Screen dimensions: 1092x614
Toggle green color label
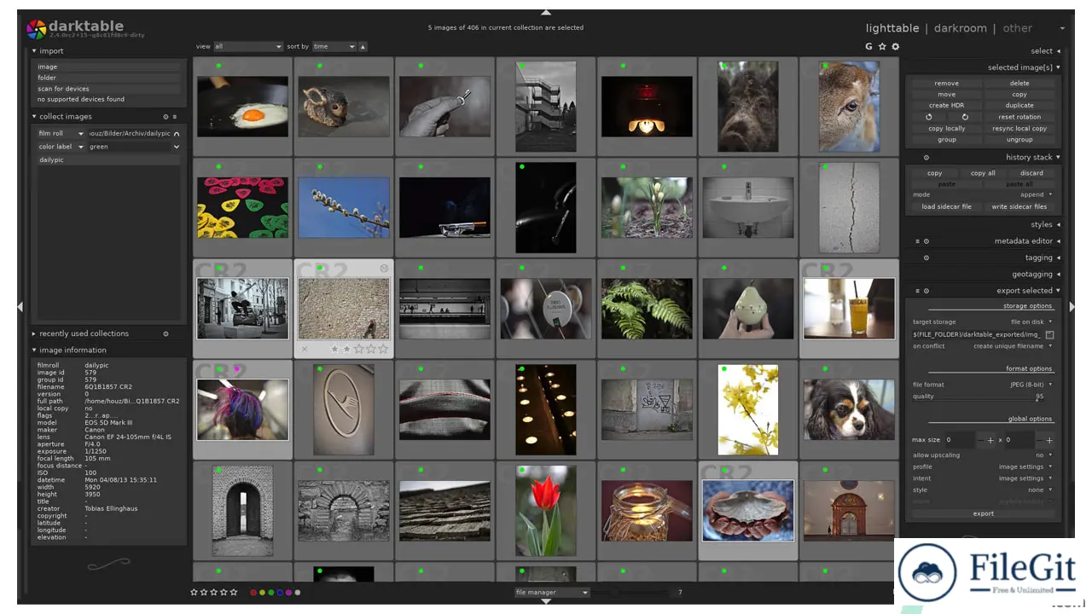tap(270, 592)
